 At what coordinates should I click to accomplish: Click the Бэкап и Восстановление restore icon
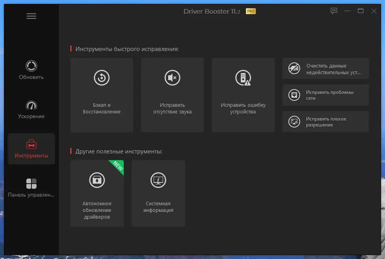(102, 78)
